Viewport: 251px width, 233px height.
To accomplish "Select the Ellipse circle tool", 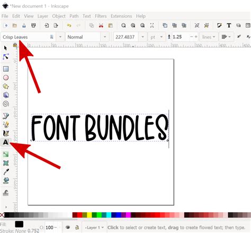I will [6, 77].
